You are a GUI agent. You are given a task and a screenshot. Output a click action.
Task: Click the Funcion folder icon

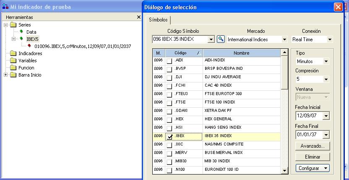click(x=13, y=68)
